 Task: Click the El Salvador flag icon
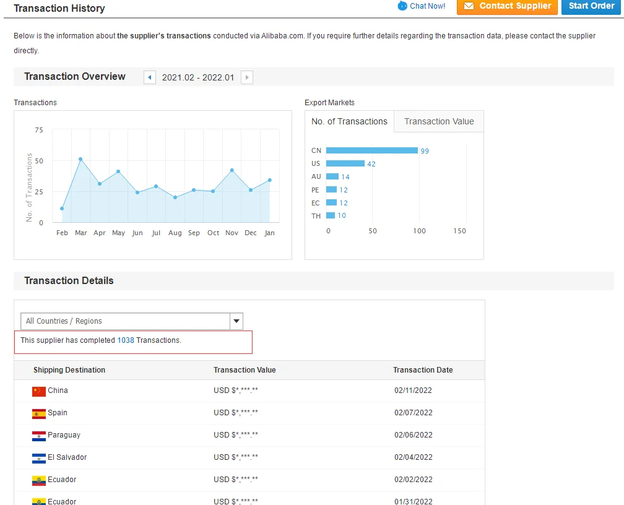[x=39, y=458]
